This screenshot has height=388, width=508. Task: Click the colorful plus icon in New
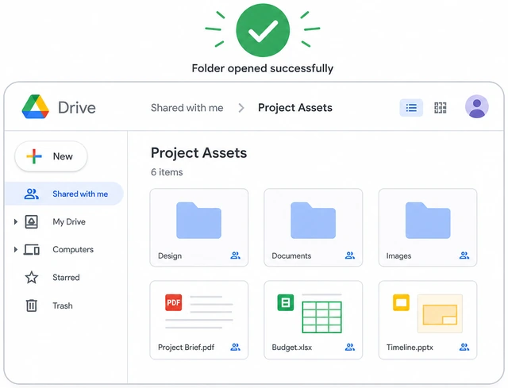pyautogui.click(x=34, y=156)
